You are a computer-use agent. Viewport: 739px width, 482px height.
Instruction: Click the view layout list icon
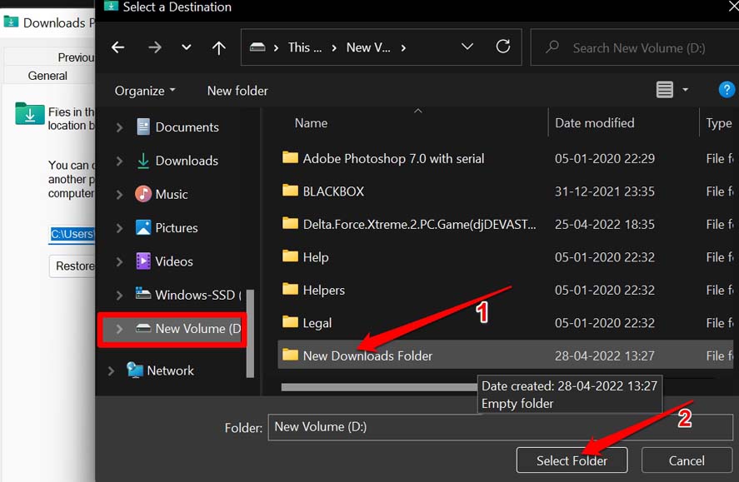(665, 90)
